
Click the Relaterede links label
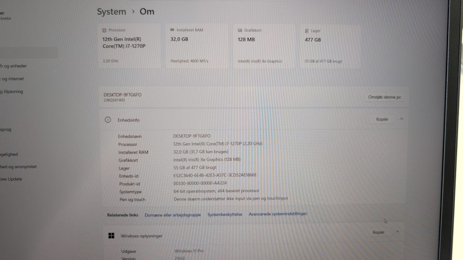click(123, 215)
